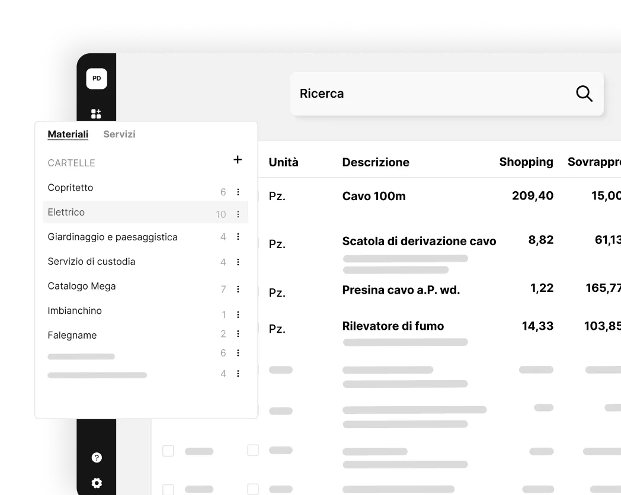Click shopping price 14,33
Viewport: 621px width, 495px height.
click(537, 326)
